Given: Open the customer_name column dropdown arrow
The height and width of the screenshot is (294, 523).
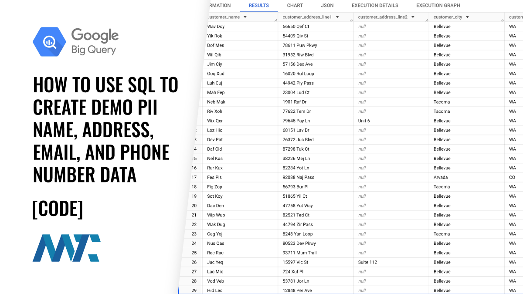Looking at the screenshot, I should click(x=245, y=17).
